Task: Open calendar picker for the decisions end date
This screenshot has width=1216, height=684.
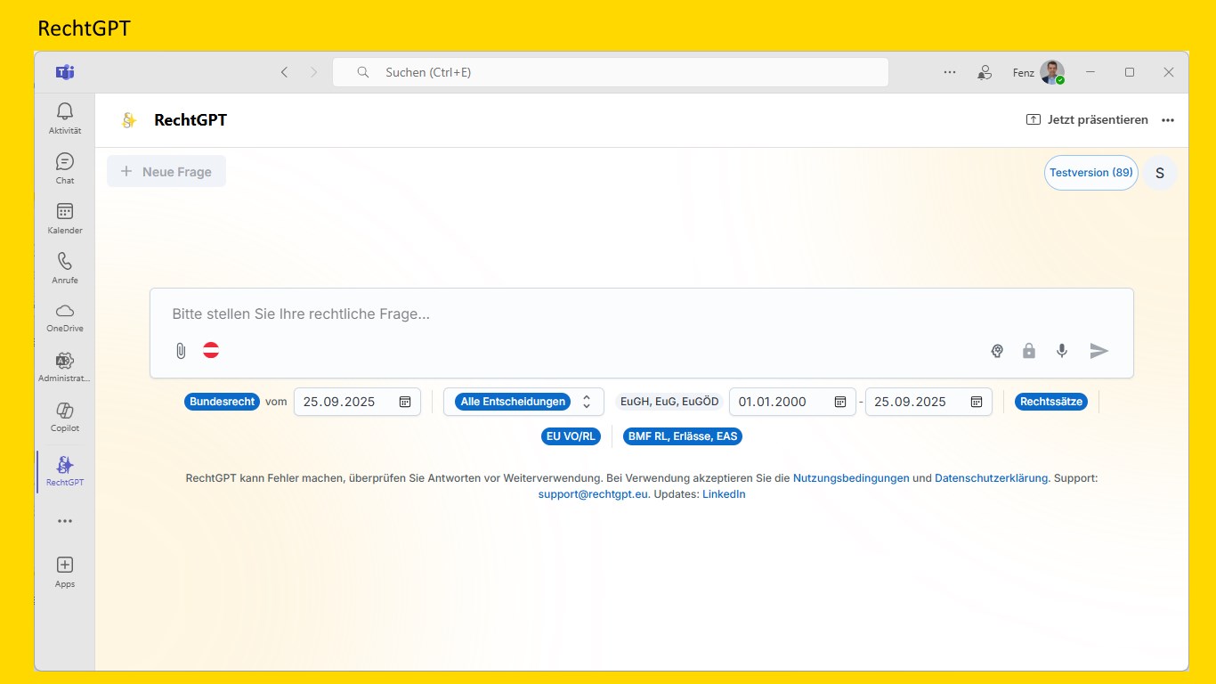Action: coord(977,402)
